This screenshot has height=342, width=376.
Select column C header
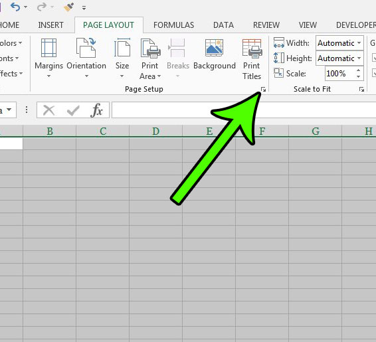pos(103,131)
